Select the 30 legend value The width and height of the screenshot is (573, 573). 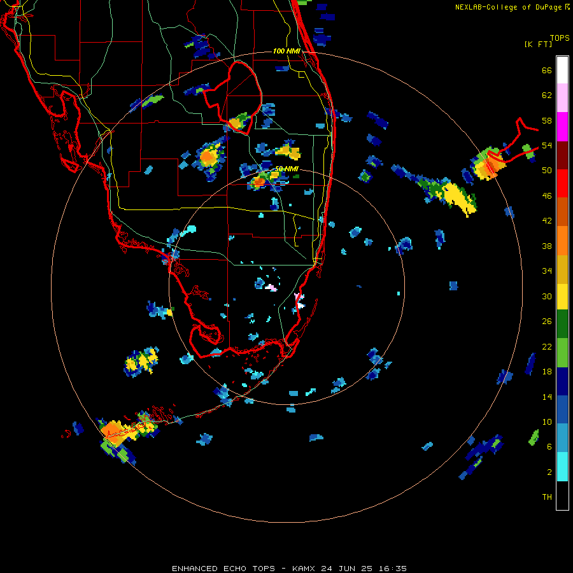(x=547, y=296)
